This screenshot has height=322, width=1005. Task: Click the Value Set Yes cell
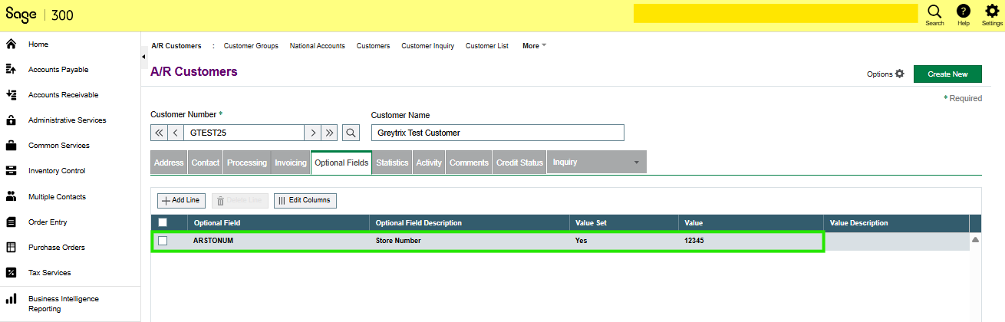click(624, 241)
